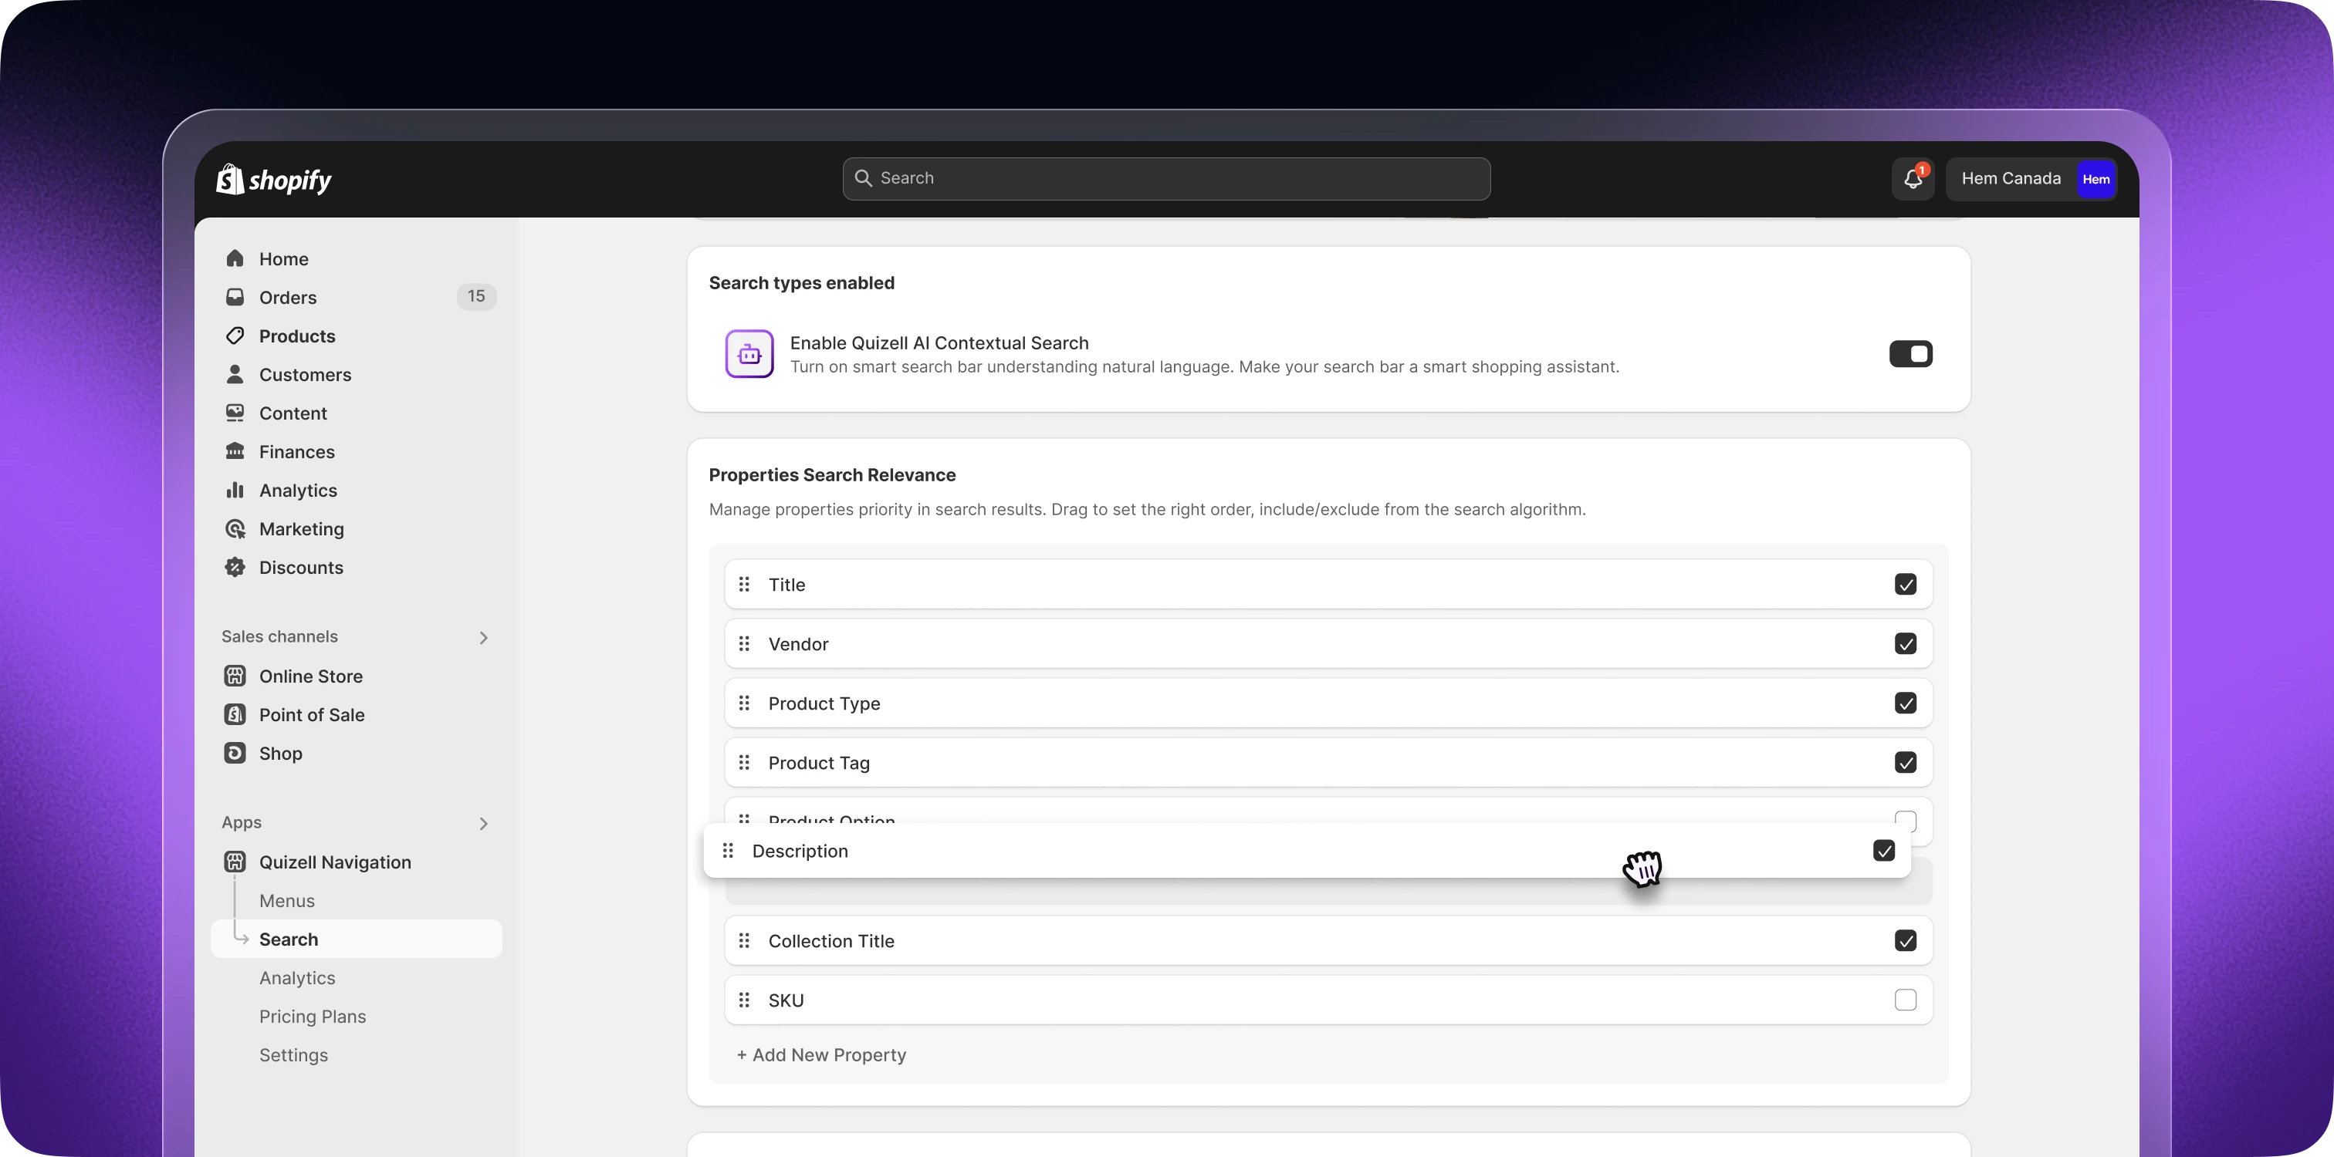Grab the Product Type drag handle
Screen dimensions: 2334x1157
tap(744, 703)
